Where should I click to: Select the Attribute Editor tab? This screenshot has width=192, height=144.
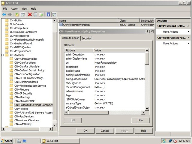(x=70, y=38)
